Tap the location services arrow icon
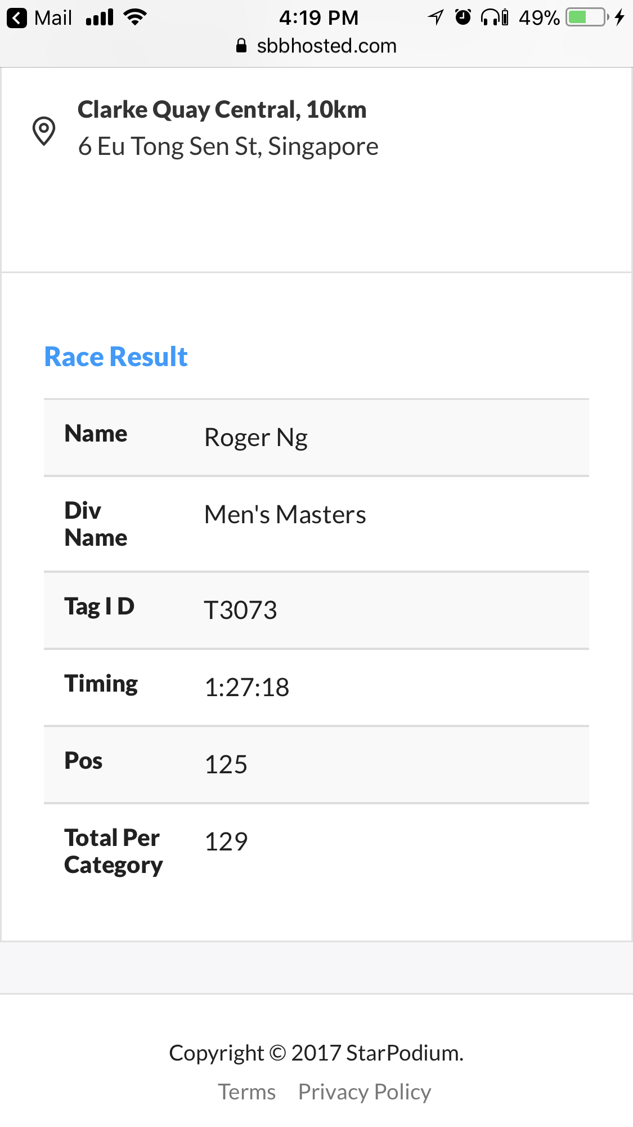The height and width of the screenshot is (1127, 633). pos(436,17)
